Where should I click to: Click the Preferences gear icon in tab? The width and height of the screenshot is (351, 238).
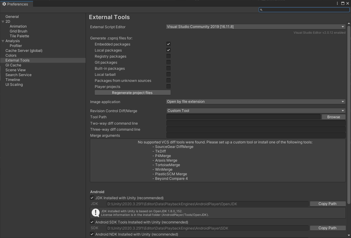pyautogui.click(x=4, y=4)
